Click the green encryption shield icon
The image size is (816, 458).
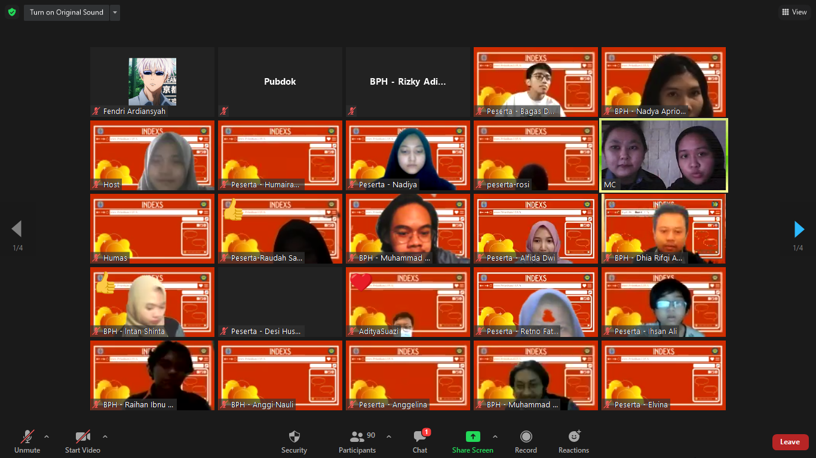12,12
